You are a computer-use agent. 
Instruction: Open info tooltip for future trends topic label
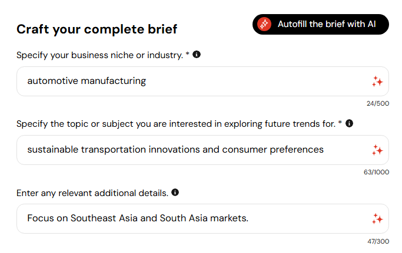pyautogui.click(x=349, y=123)
